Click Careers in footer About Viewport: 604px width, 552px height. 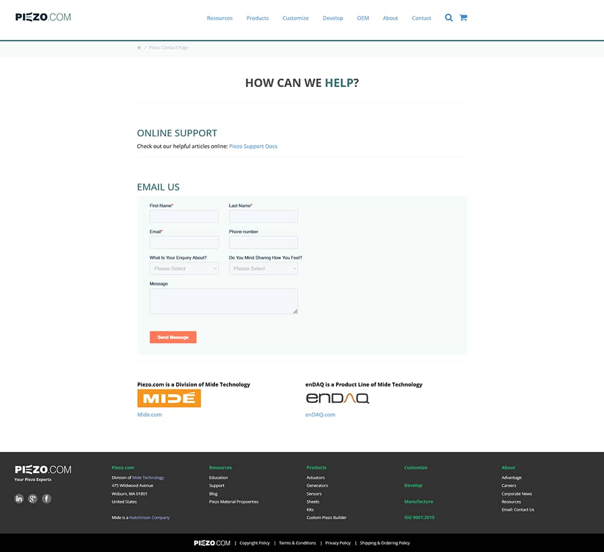click(x=509, y=486)
